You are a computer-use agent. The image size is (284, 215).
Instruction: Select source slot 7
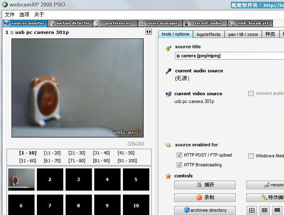pyautogui.click(x=50, y=205)
